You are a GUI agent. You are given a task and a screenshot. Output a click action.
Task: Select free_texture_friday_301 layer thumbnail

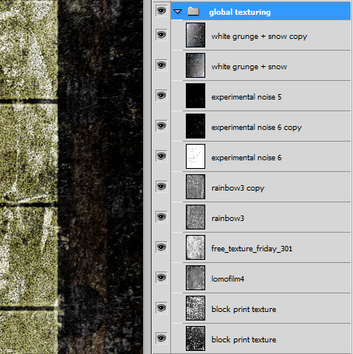(x=195, y=247)
